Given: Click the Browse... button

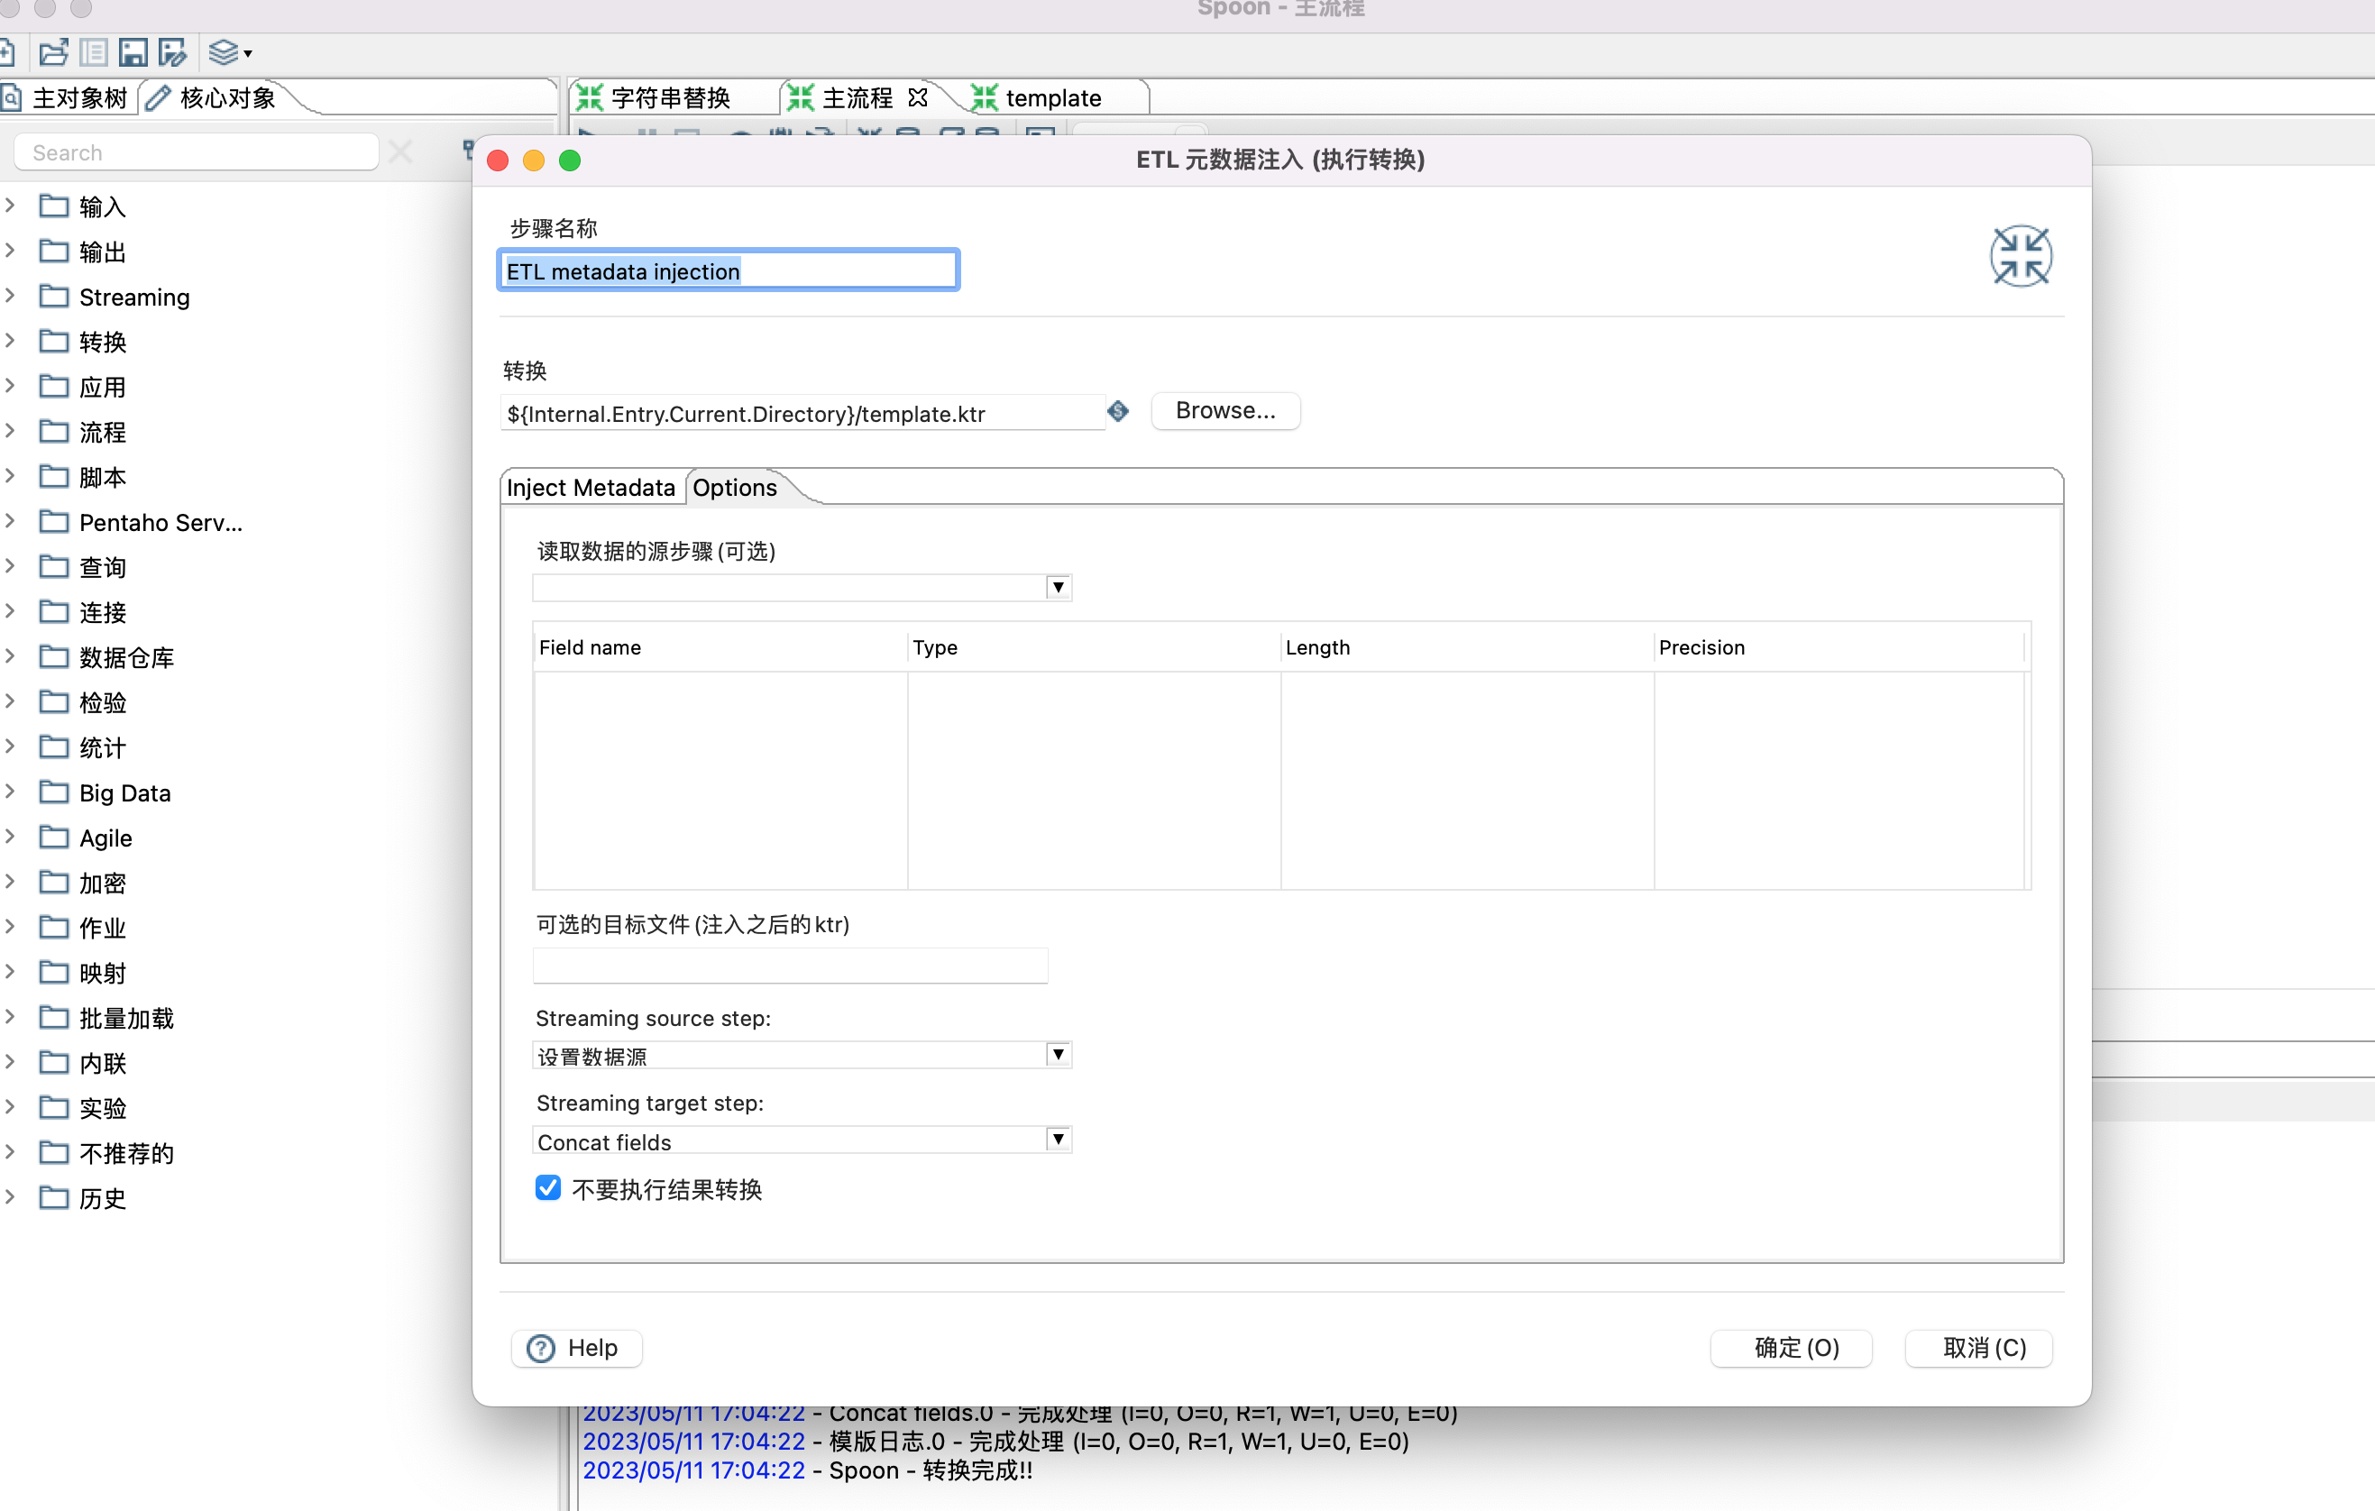Looking at the screenshot, I should (x=1225, y=410).
